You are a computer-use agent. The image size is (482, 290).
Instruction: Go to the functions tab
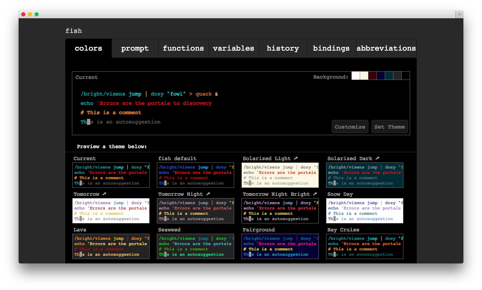click(x=183, y=48)
